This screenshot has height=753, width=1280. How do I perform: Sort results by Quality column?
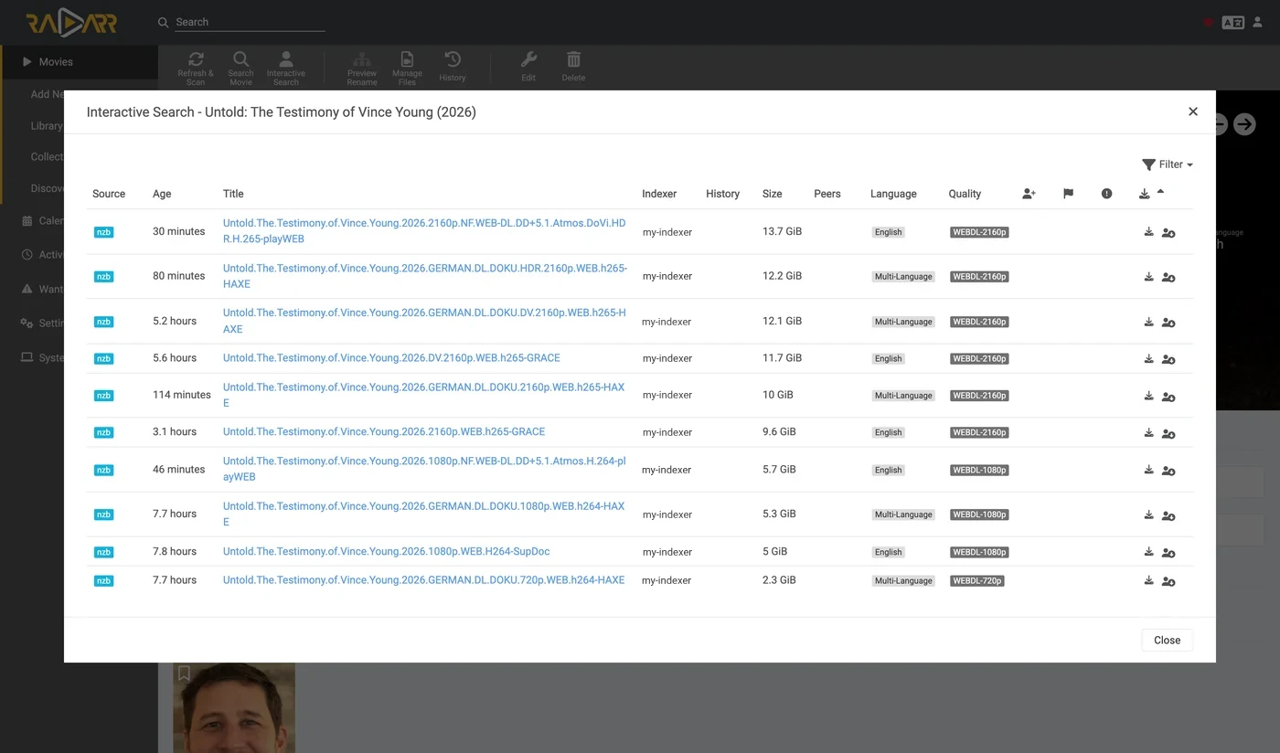[965, 194]
